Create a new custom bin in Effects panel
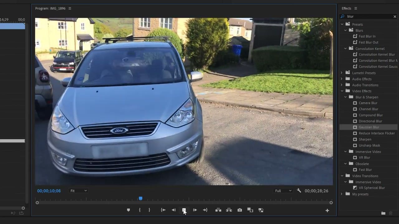This screenshot has height=224, width=399. (x=383, y=213)
